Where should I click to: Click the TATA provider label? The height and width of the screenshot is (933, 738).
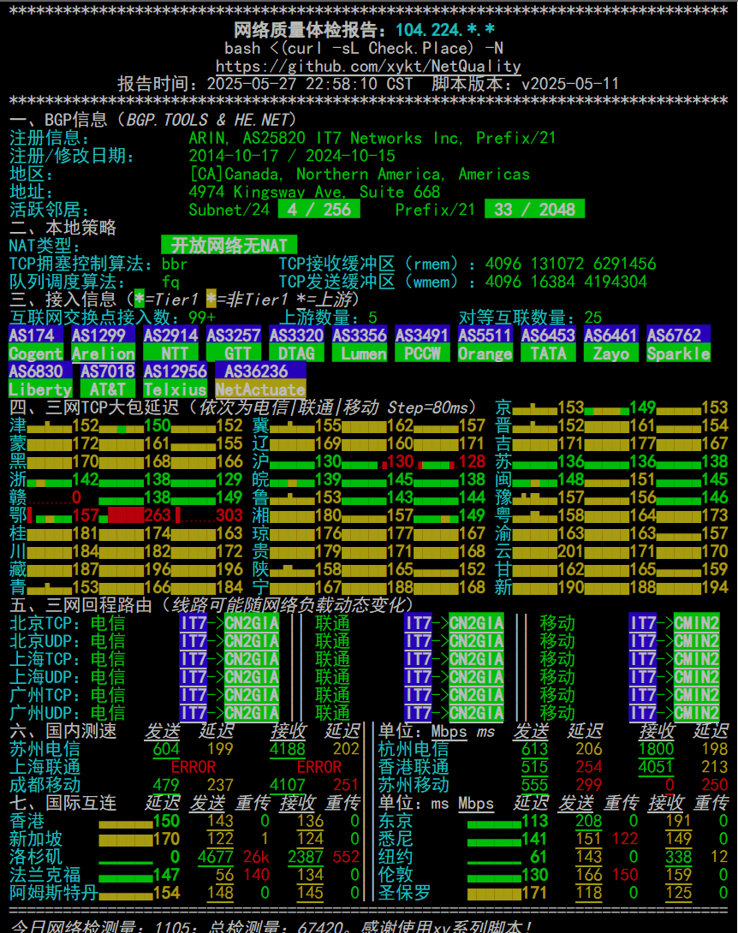tap(548, 354)
